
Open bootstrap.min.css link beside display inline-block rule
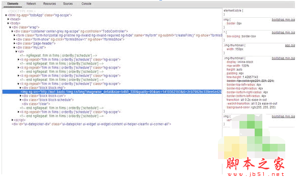coord(283,58)
